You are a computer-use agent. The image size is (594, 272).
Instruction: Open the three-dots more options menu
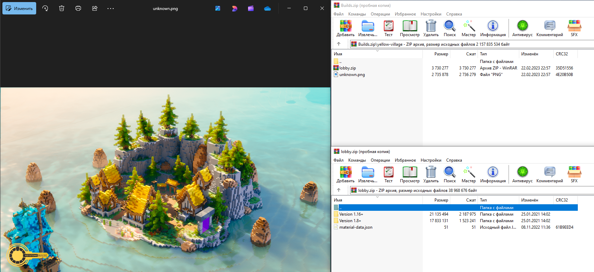pos(111,8)
